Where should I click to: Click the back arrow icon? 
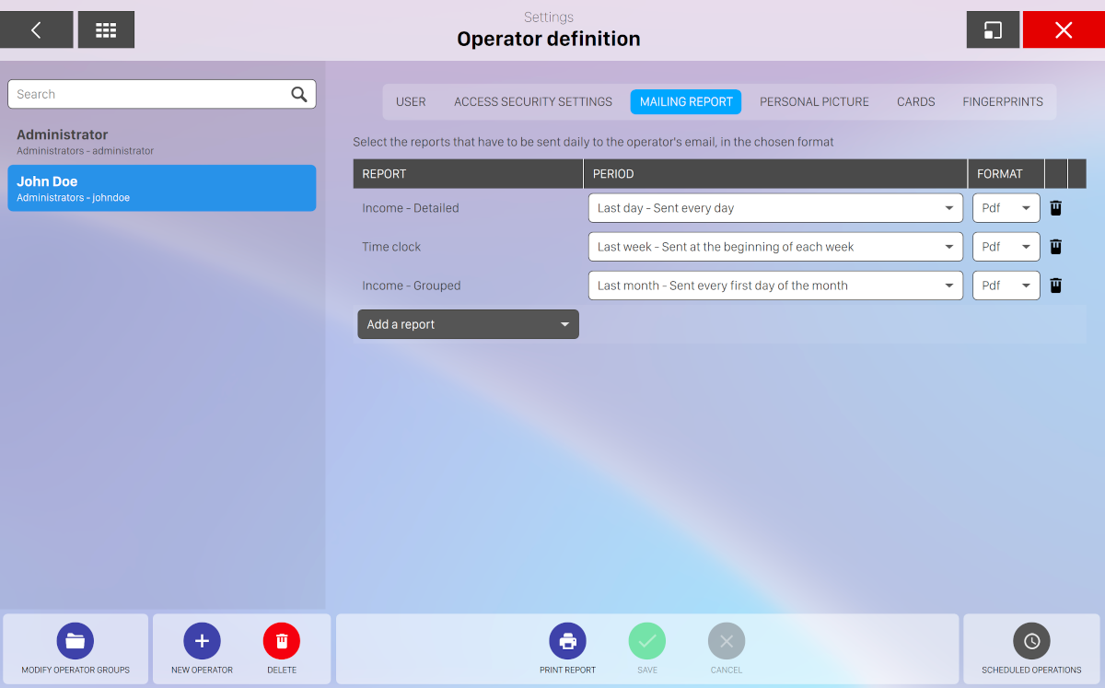[36, 30]
